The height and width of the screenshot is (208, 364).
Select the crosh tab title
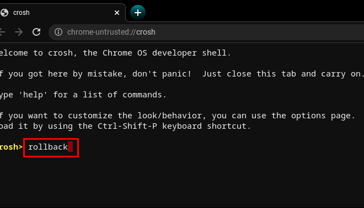pos(22,13)
